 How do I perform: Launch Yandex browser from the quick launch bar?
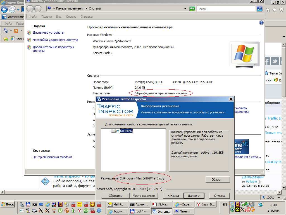(x=80, y=211)
